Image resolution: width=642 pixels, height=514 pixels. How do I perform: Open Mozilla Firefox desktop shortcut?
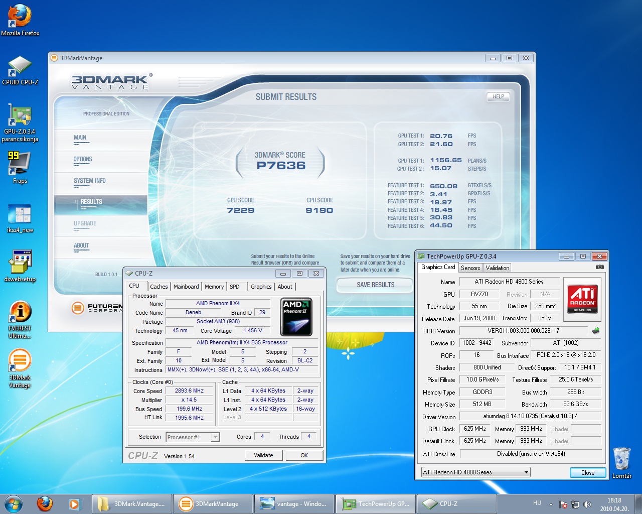point(20,20)
